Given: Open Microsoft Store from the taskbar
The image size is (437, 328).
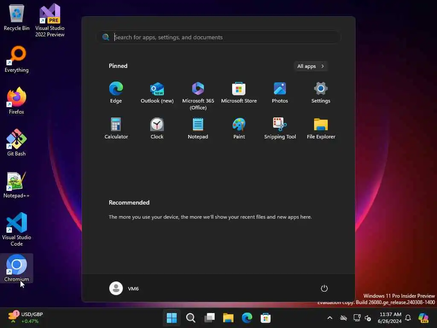Looking at the screenshot, I should click(265, 318).
